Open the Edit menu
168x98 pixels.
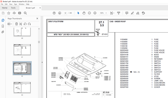tap(6, 4)
